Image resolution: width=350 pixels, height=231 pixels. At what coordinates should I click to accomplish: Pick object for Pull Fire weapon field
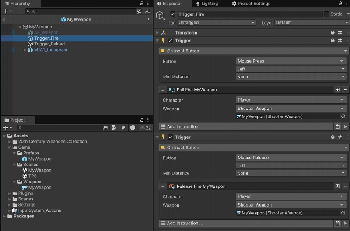(x=343, y=116)
